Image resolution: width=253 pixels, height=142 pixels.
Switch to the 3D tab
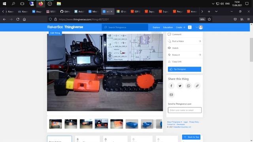coord(122,11)
